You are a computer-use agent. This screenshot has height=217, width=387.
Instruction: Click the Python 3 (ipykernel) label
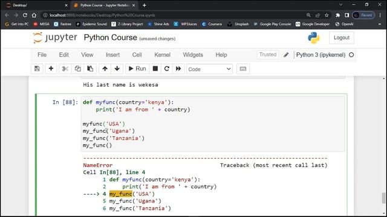pos(320,55)
